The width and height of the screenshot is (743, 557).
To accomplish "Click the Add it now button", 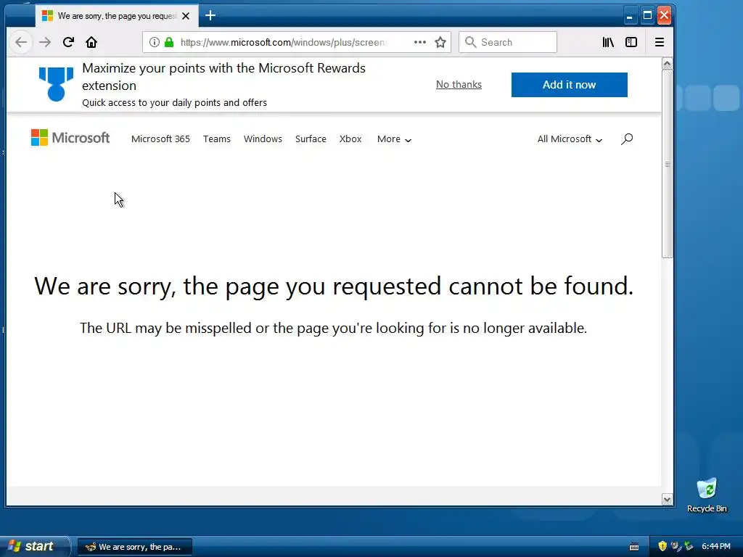I will coord(569,85).
